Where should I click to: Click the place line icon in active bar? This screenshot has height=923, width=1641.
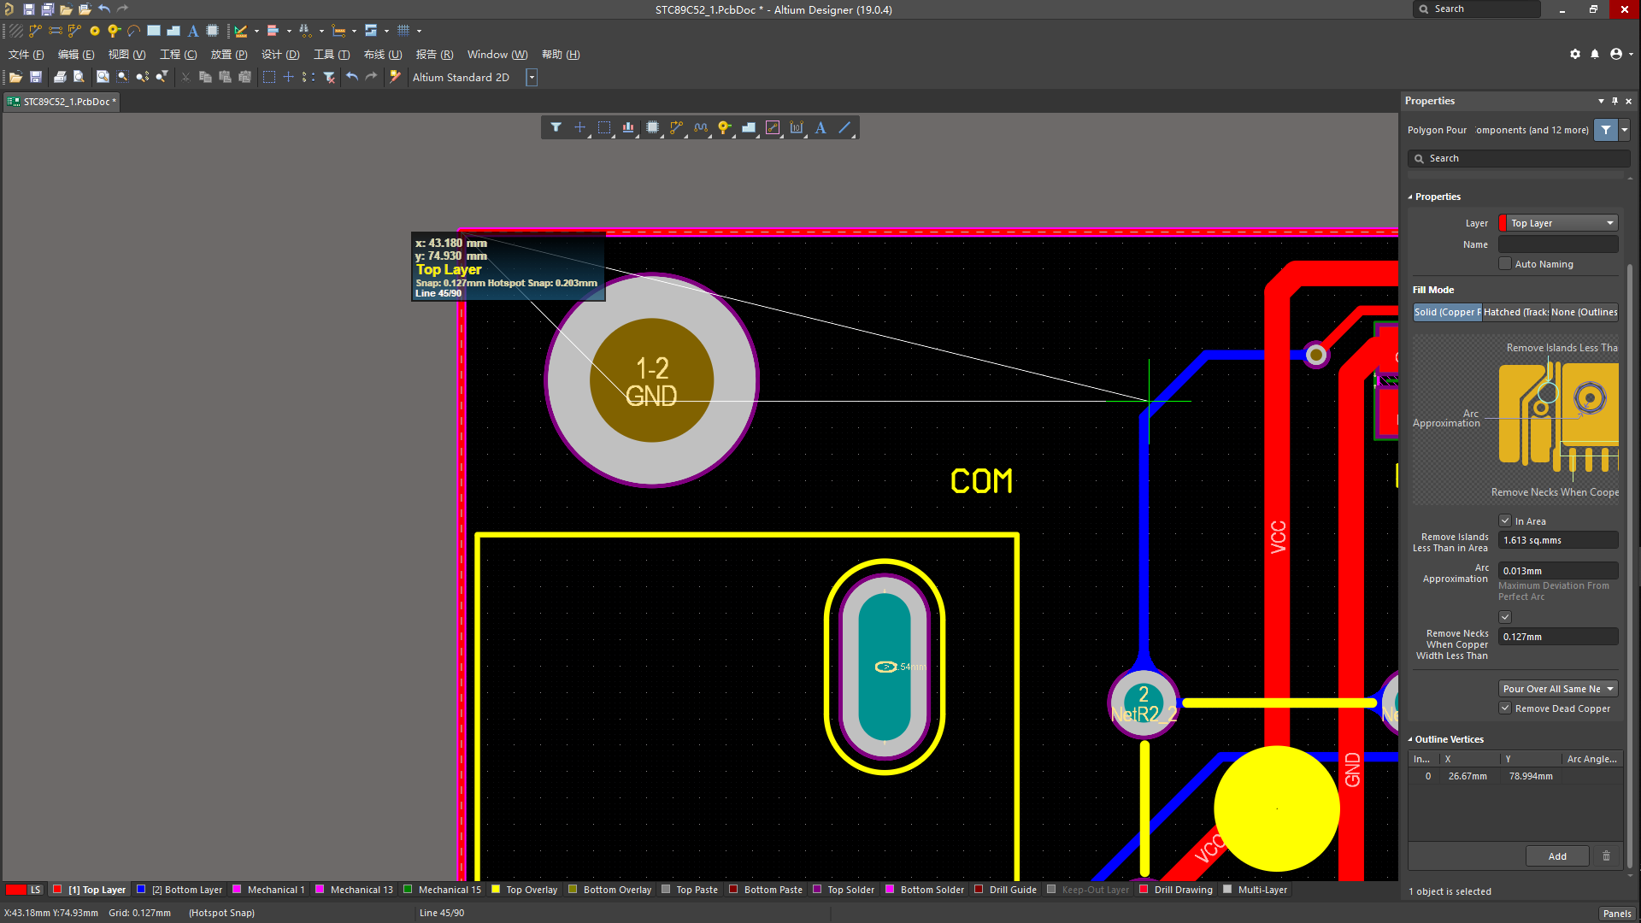pos(844,127)
